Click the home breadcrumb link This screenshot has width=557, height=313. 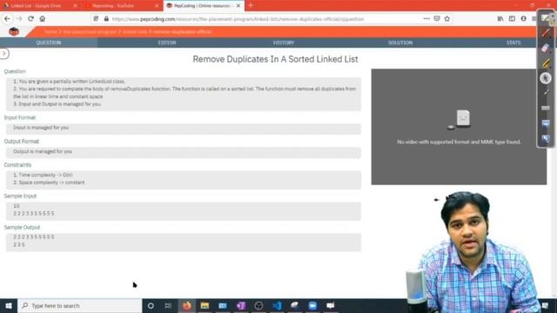coord(50,31)
